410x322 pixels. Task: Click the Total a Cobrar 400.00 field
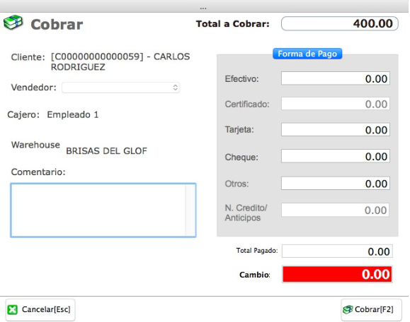340,23
